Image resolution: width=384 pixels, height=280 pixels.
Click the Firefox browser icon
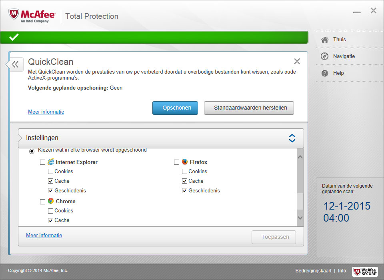tap(185, 162)
